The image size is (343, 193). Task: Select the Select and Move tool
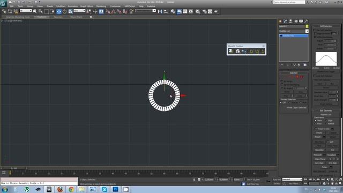point(58,11)
